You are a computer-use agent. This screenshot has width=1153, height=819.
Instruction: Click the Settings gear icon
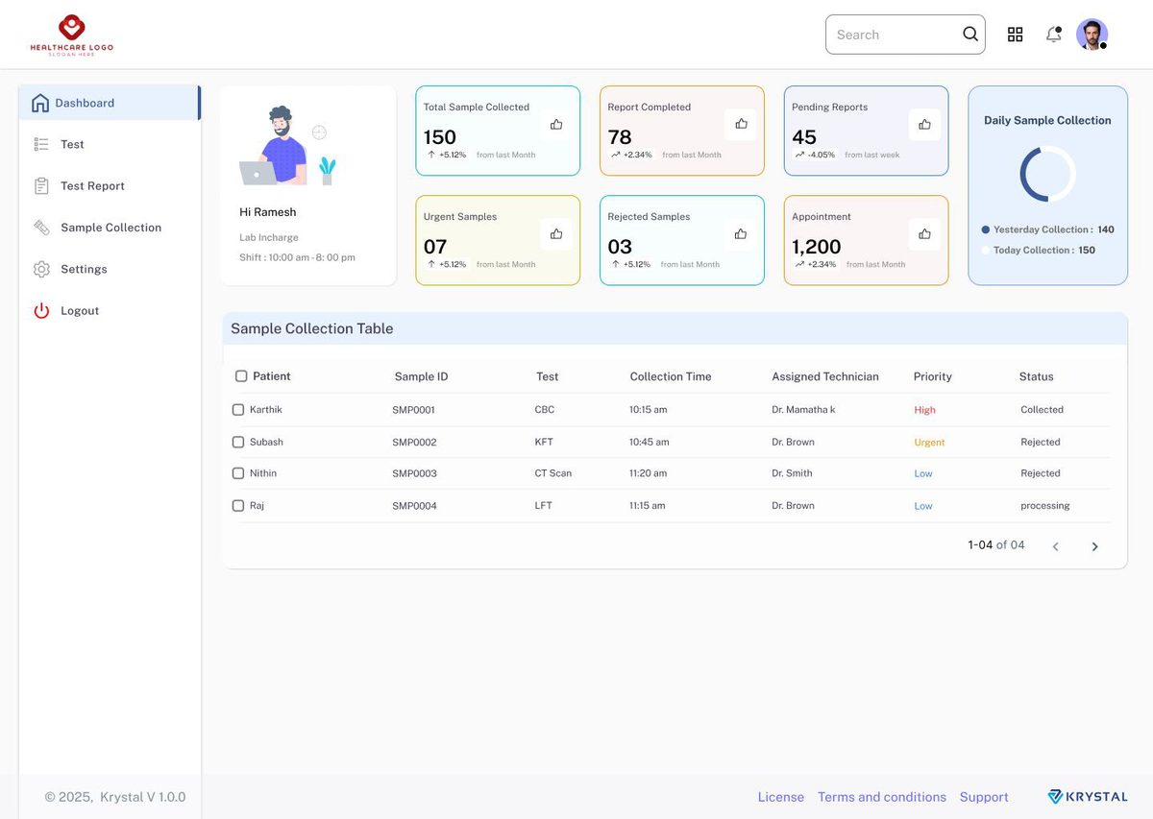click(x=41, y=269)
